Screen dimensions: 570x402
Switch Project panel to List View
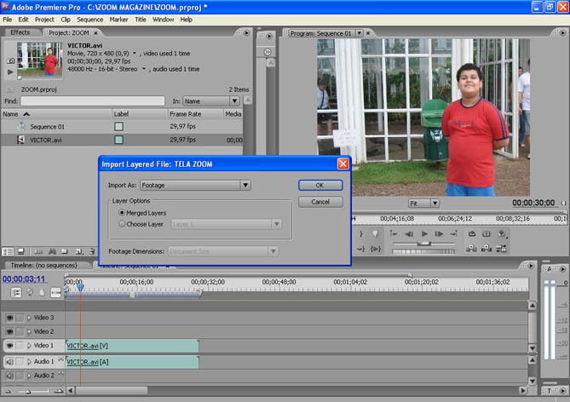pyautogui.click(x=8, y=251)
